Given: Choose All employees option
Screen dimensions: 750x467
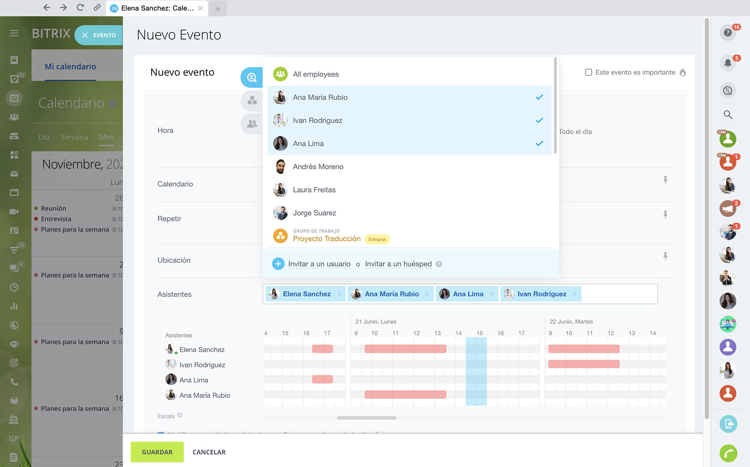Looking at the screenshot, I should tap(315, 74).
